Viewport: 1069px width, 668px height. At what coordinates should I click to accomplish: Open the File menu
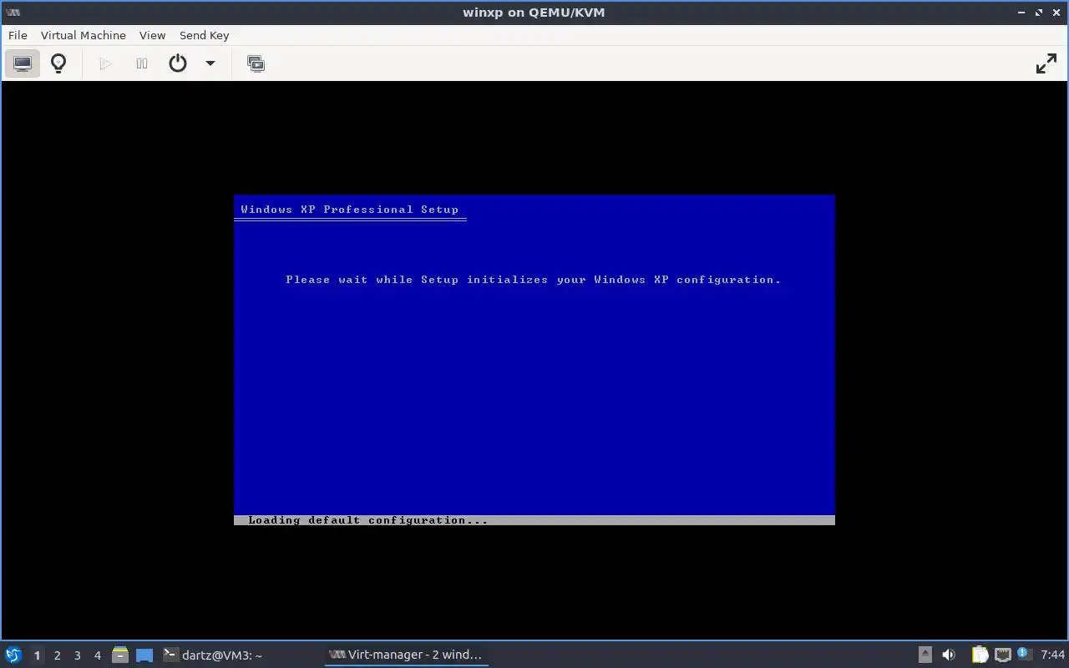18,35
